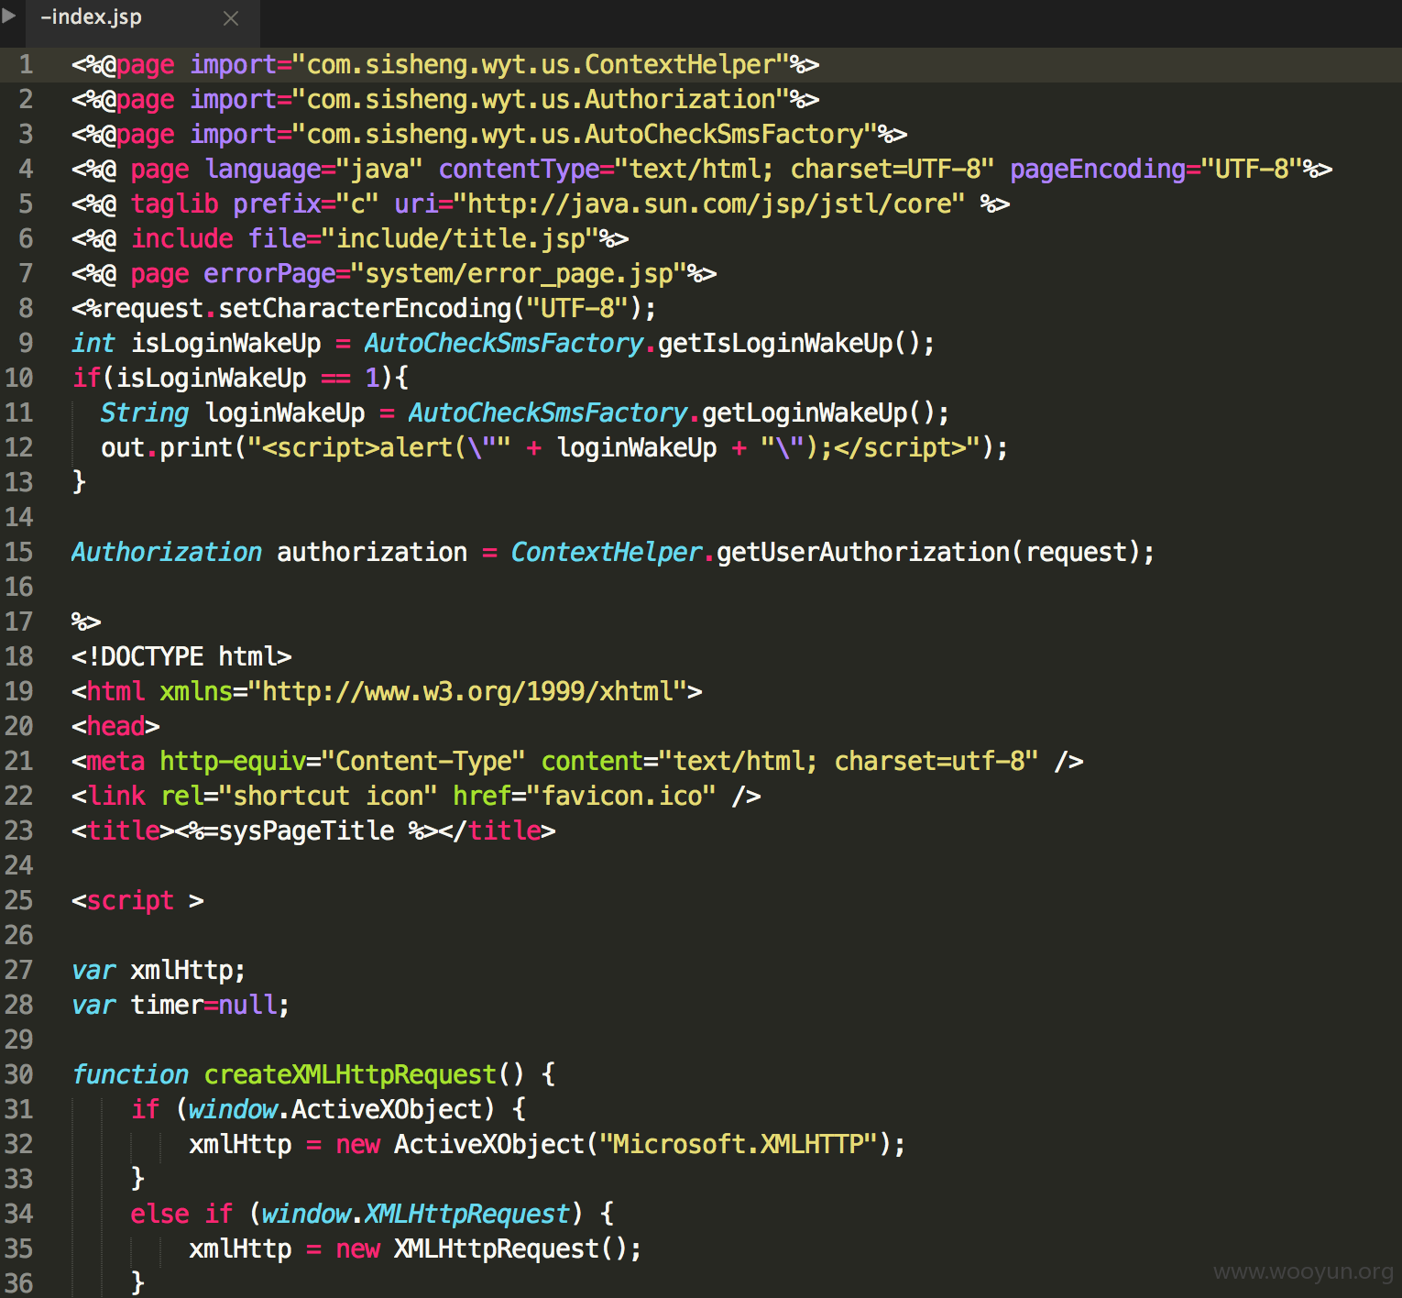This screenshot has width=1402, height=1298.
Task: Click "sysPageTitle" on line 23
Action: tap(306, 830)
